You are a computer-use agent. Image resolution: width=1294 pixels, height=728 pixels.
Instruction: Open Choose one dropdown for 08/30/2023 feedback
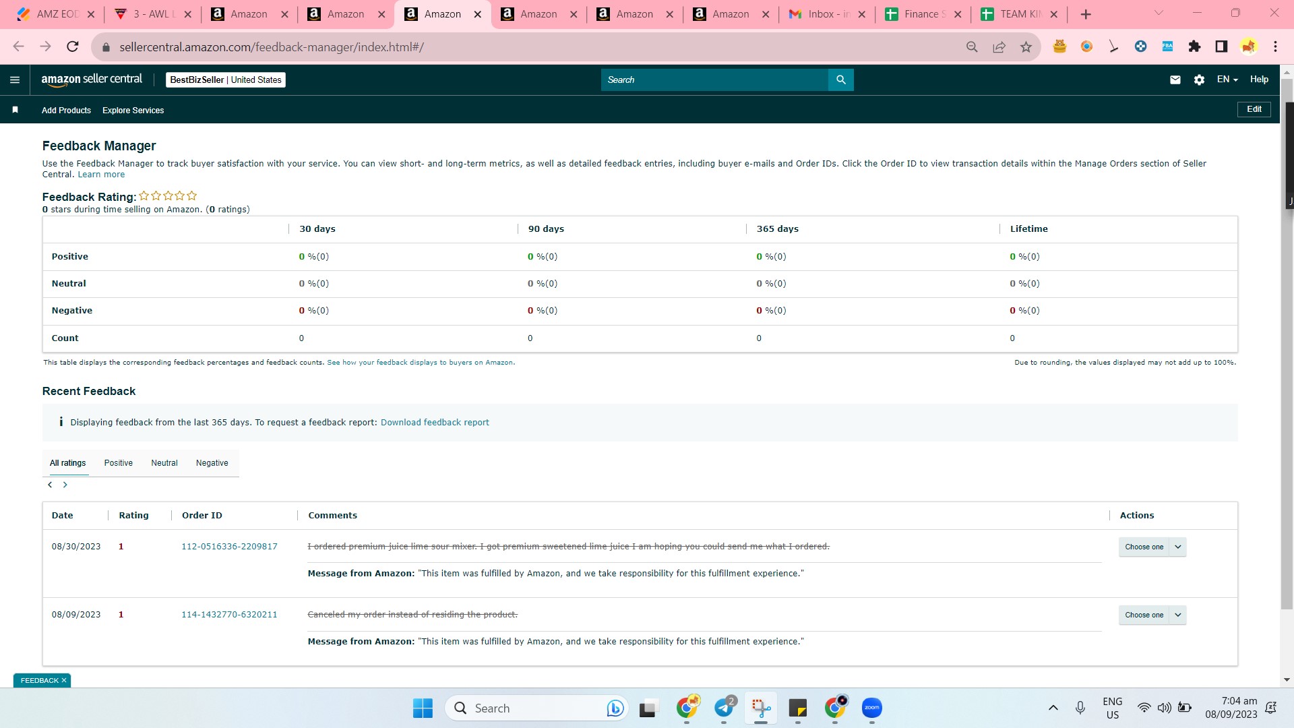point(1152,547)
